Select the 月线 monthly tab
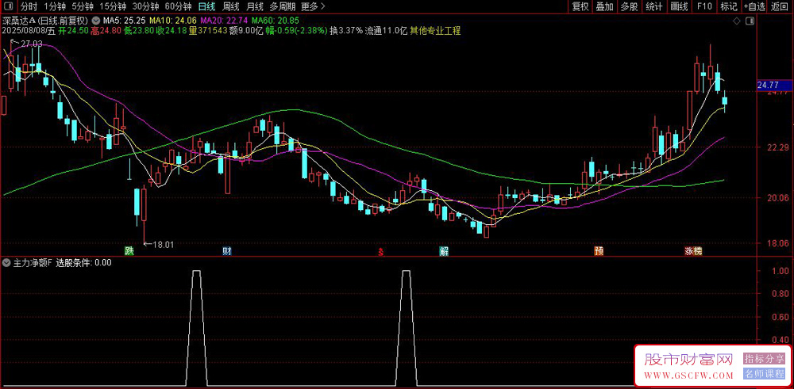Screen dimensions: 794x389 [255, 6]
